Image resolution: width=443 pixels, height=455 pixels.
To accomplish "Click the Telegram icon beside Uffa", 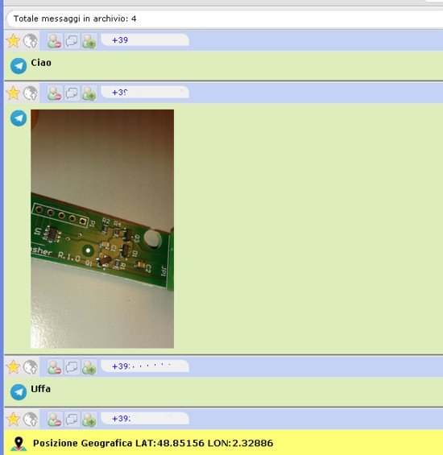I will [x=19, y=392].
